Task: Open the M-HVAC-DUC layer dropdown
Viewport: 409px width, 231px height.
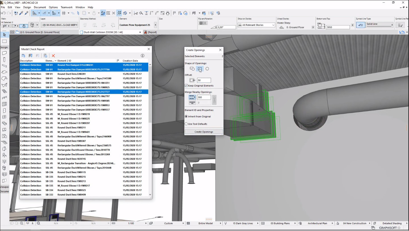Action: 60,25
